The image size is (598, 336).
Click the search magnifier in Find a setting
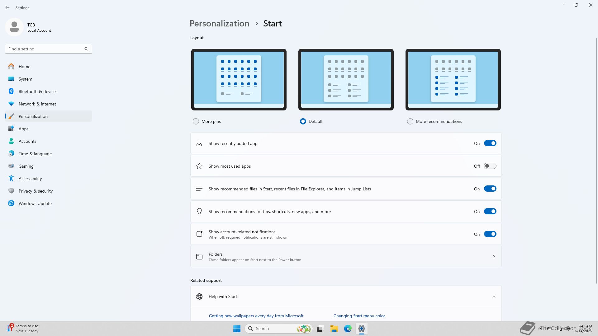[86, 49]
